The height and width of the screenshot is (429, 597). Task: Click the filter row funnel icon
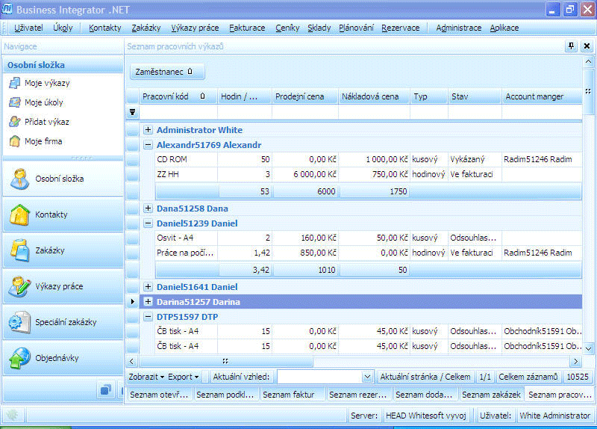tap(133, 112)
